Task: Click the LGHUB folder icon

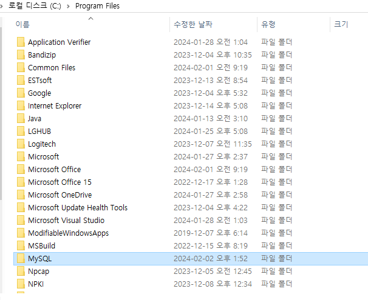Action: 21,131
